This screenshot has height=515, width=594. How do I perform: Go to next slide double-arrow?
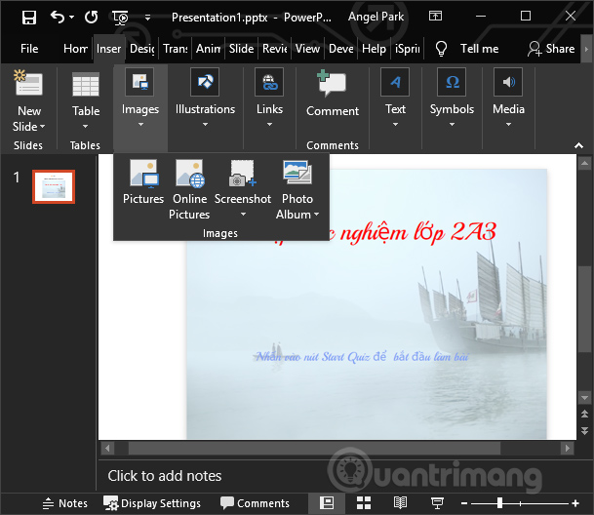pyautogui.click(x=584, y=431)
